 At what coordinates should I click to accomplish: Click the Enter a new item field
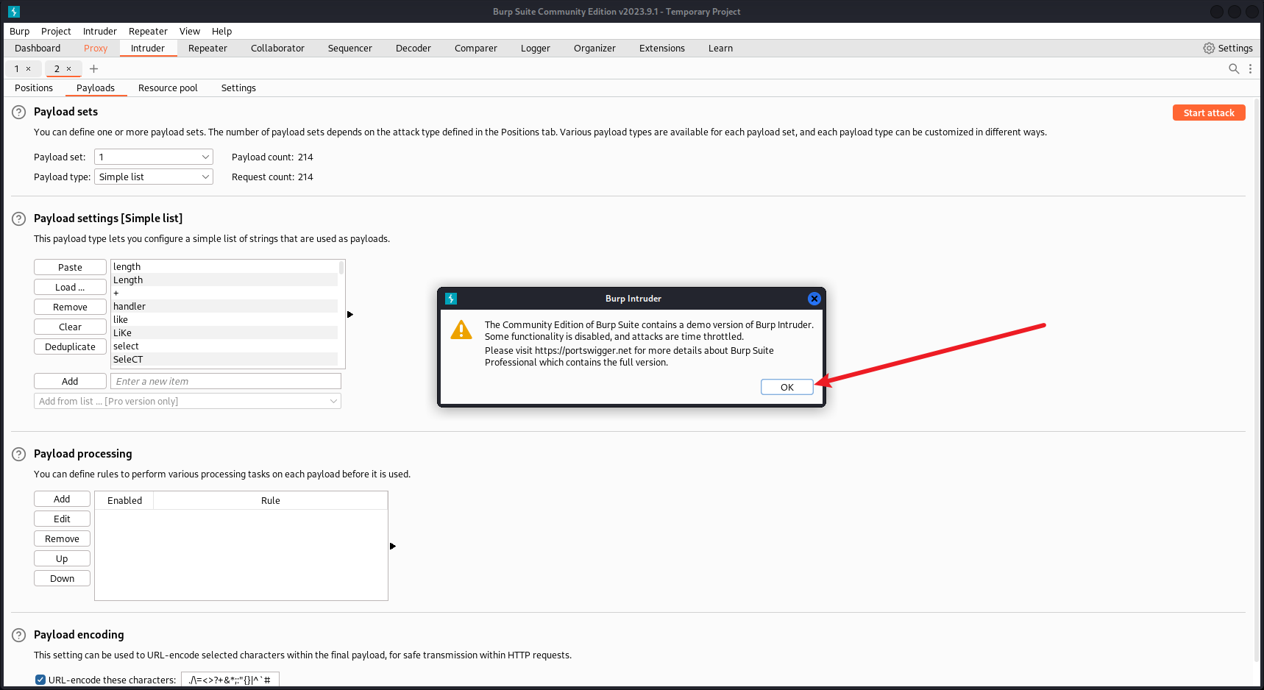[226, 381]
